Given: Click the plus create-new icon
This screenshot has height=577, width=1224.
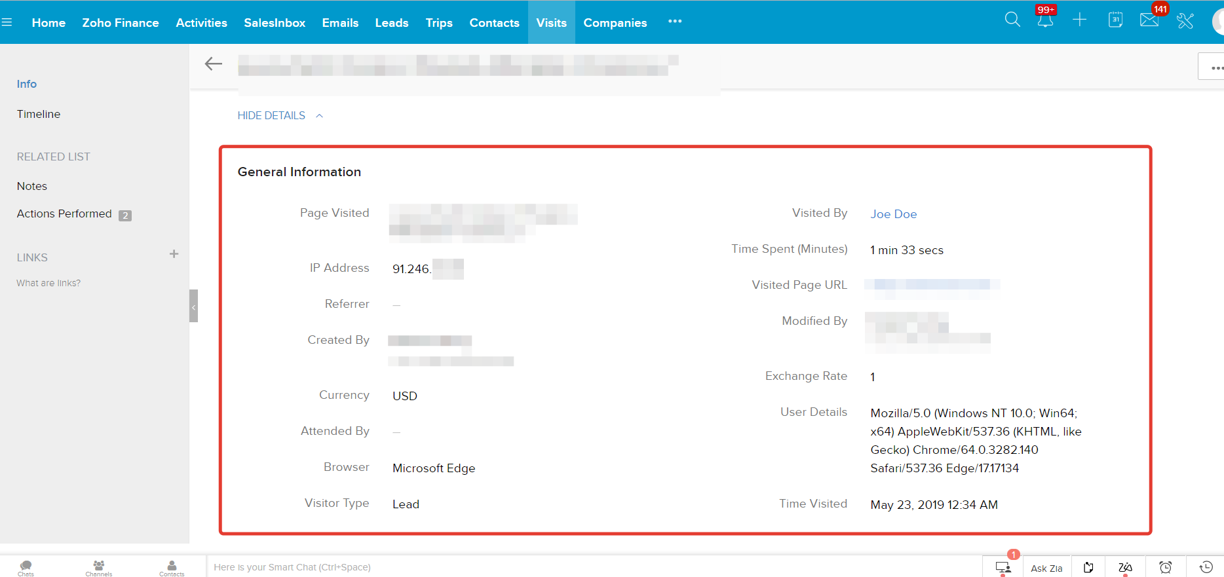Looking at the screenshot, I should (1079, 20).
